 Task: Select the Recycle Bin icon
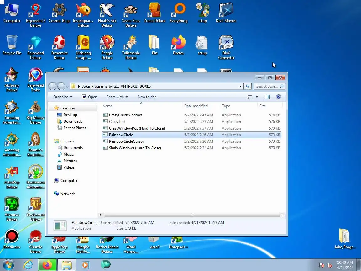coord(12,45)
